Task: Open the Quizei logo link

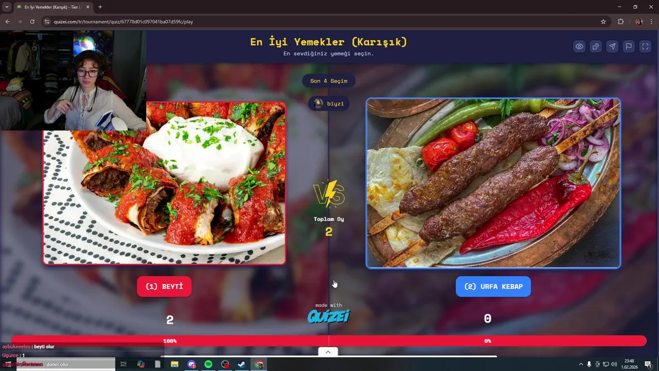Action: point(328,316)
